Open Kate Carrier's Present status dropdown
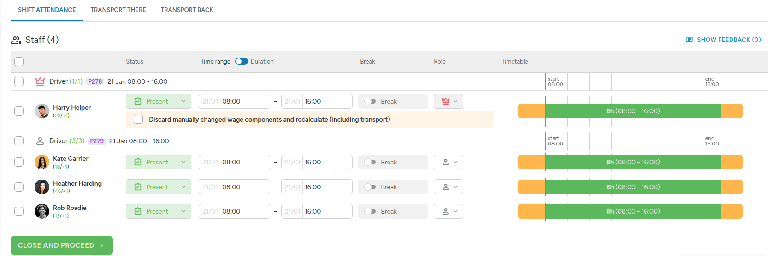This screenshot has width=773, height=256. (159, 162)
